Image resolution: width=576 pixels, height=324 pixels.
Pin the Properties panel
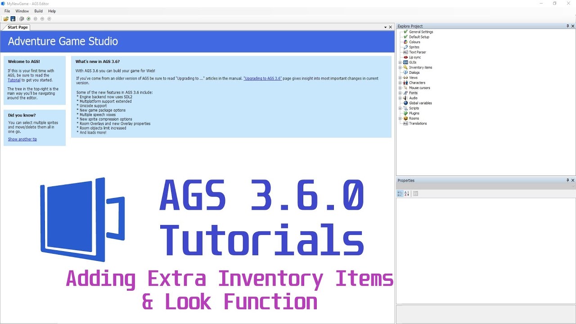pyautogui.click(x=567, y=180)
